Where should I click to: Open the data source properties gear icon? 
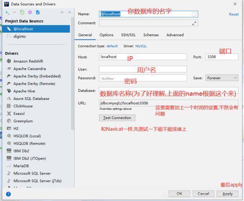(30, 12)
